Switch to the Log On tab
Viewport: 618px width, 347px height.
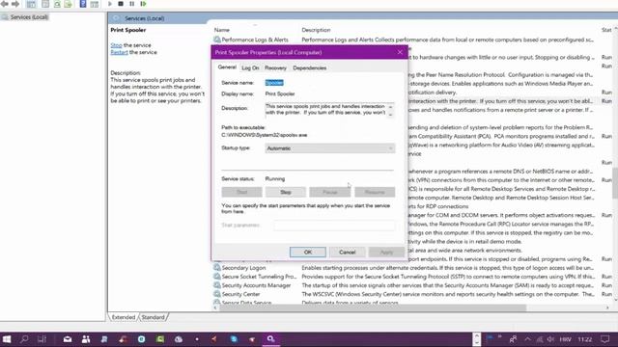[250, 67]
